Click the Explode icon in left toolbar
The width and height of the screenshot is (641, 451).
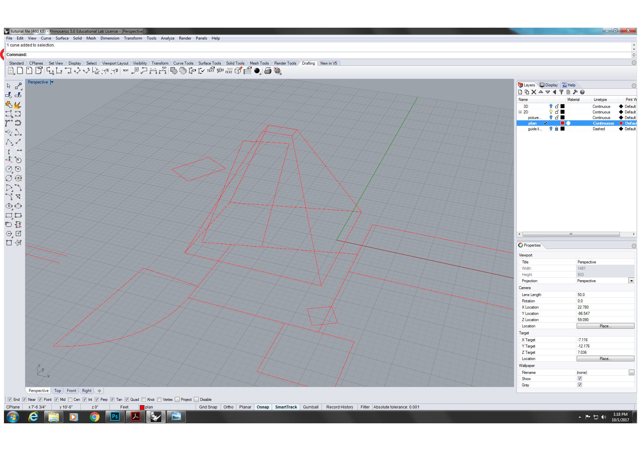pos(18,105)
